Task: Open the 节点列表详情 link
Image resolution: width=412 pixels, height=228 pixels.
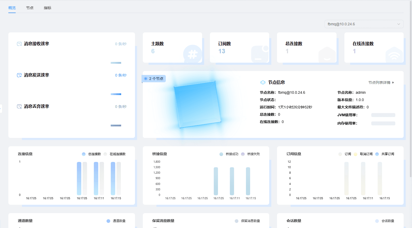Action: (381, 83)
